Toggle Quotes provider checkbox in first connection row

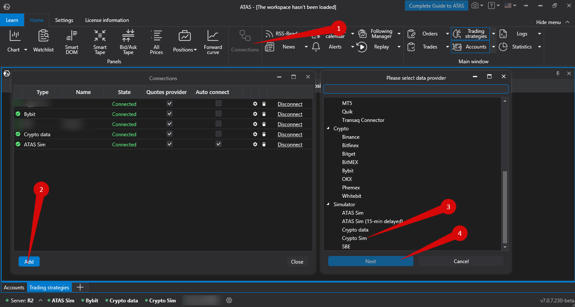pos(170,104)
